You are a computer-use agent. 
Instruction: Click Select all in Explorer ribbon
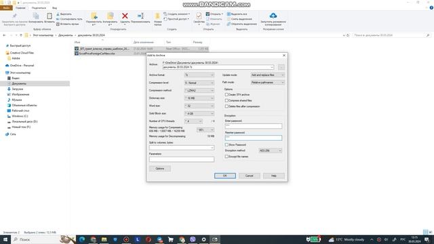click(237, 14)
